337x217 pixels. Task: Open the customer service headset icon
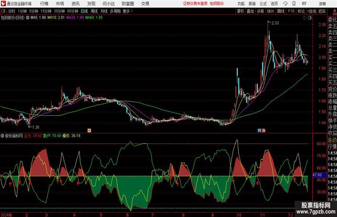(x=285, y=4)
